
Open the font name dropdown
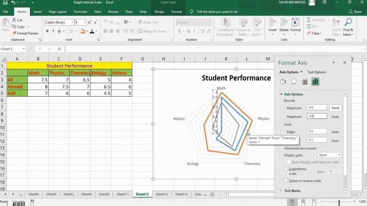[x=73, y=22]
